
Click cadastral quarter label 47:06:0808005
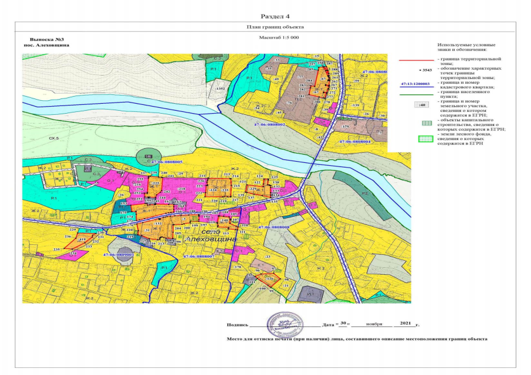(x=167, y=162)
